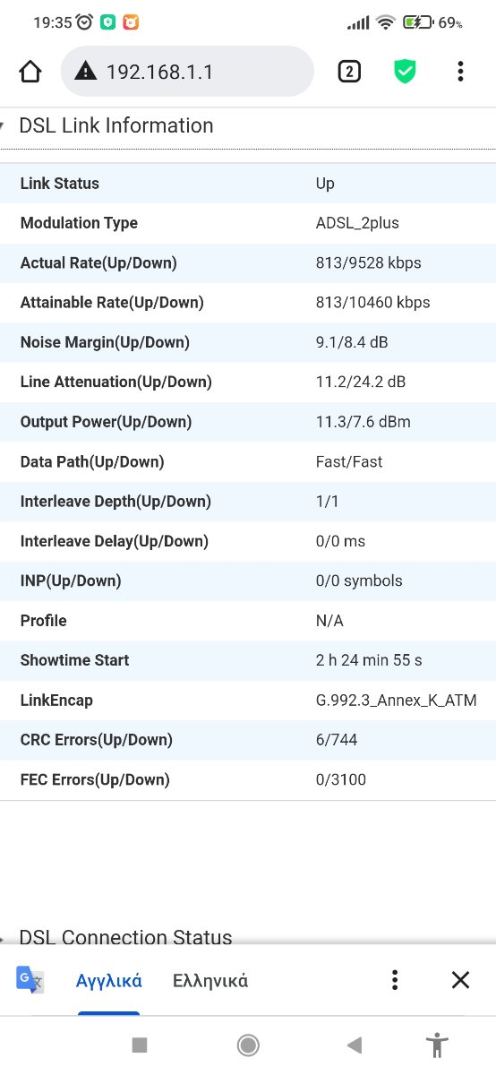
Task: Open translate bar more options menu
Action: [x=395, y=980]
